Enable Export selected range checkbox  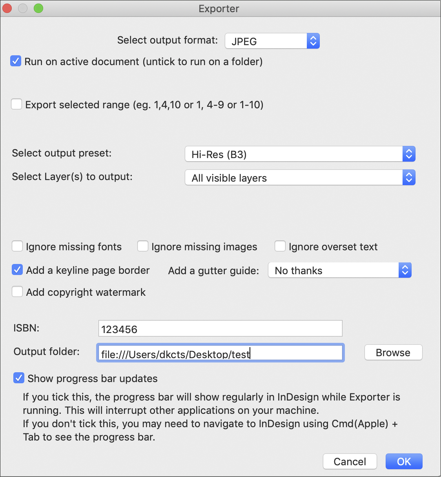(16, 104)
